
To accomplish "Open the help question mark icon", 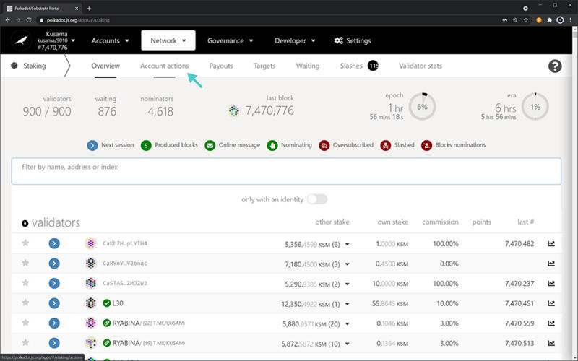I will click(555, 66).
